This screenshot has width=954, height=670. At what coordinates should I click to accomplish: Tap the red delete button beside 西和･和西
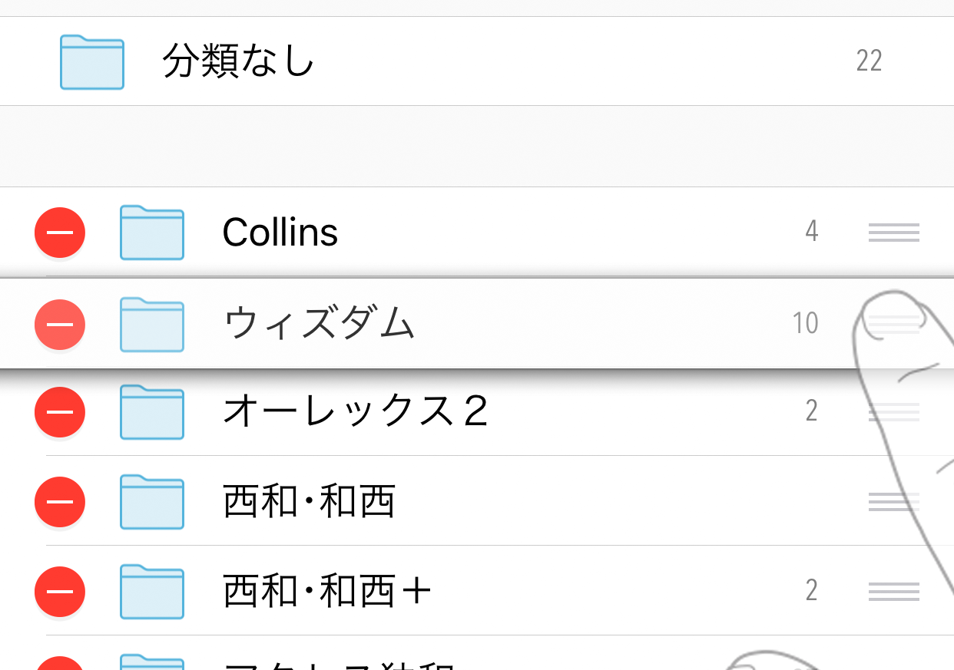coord(60,502)
